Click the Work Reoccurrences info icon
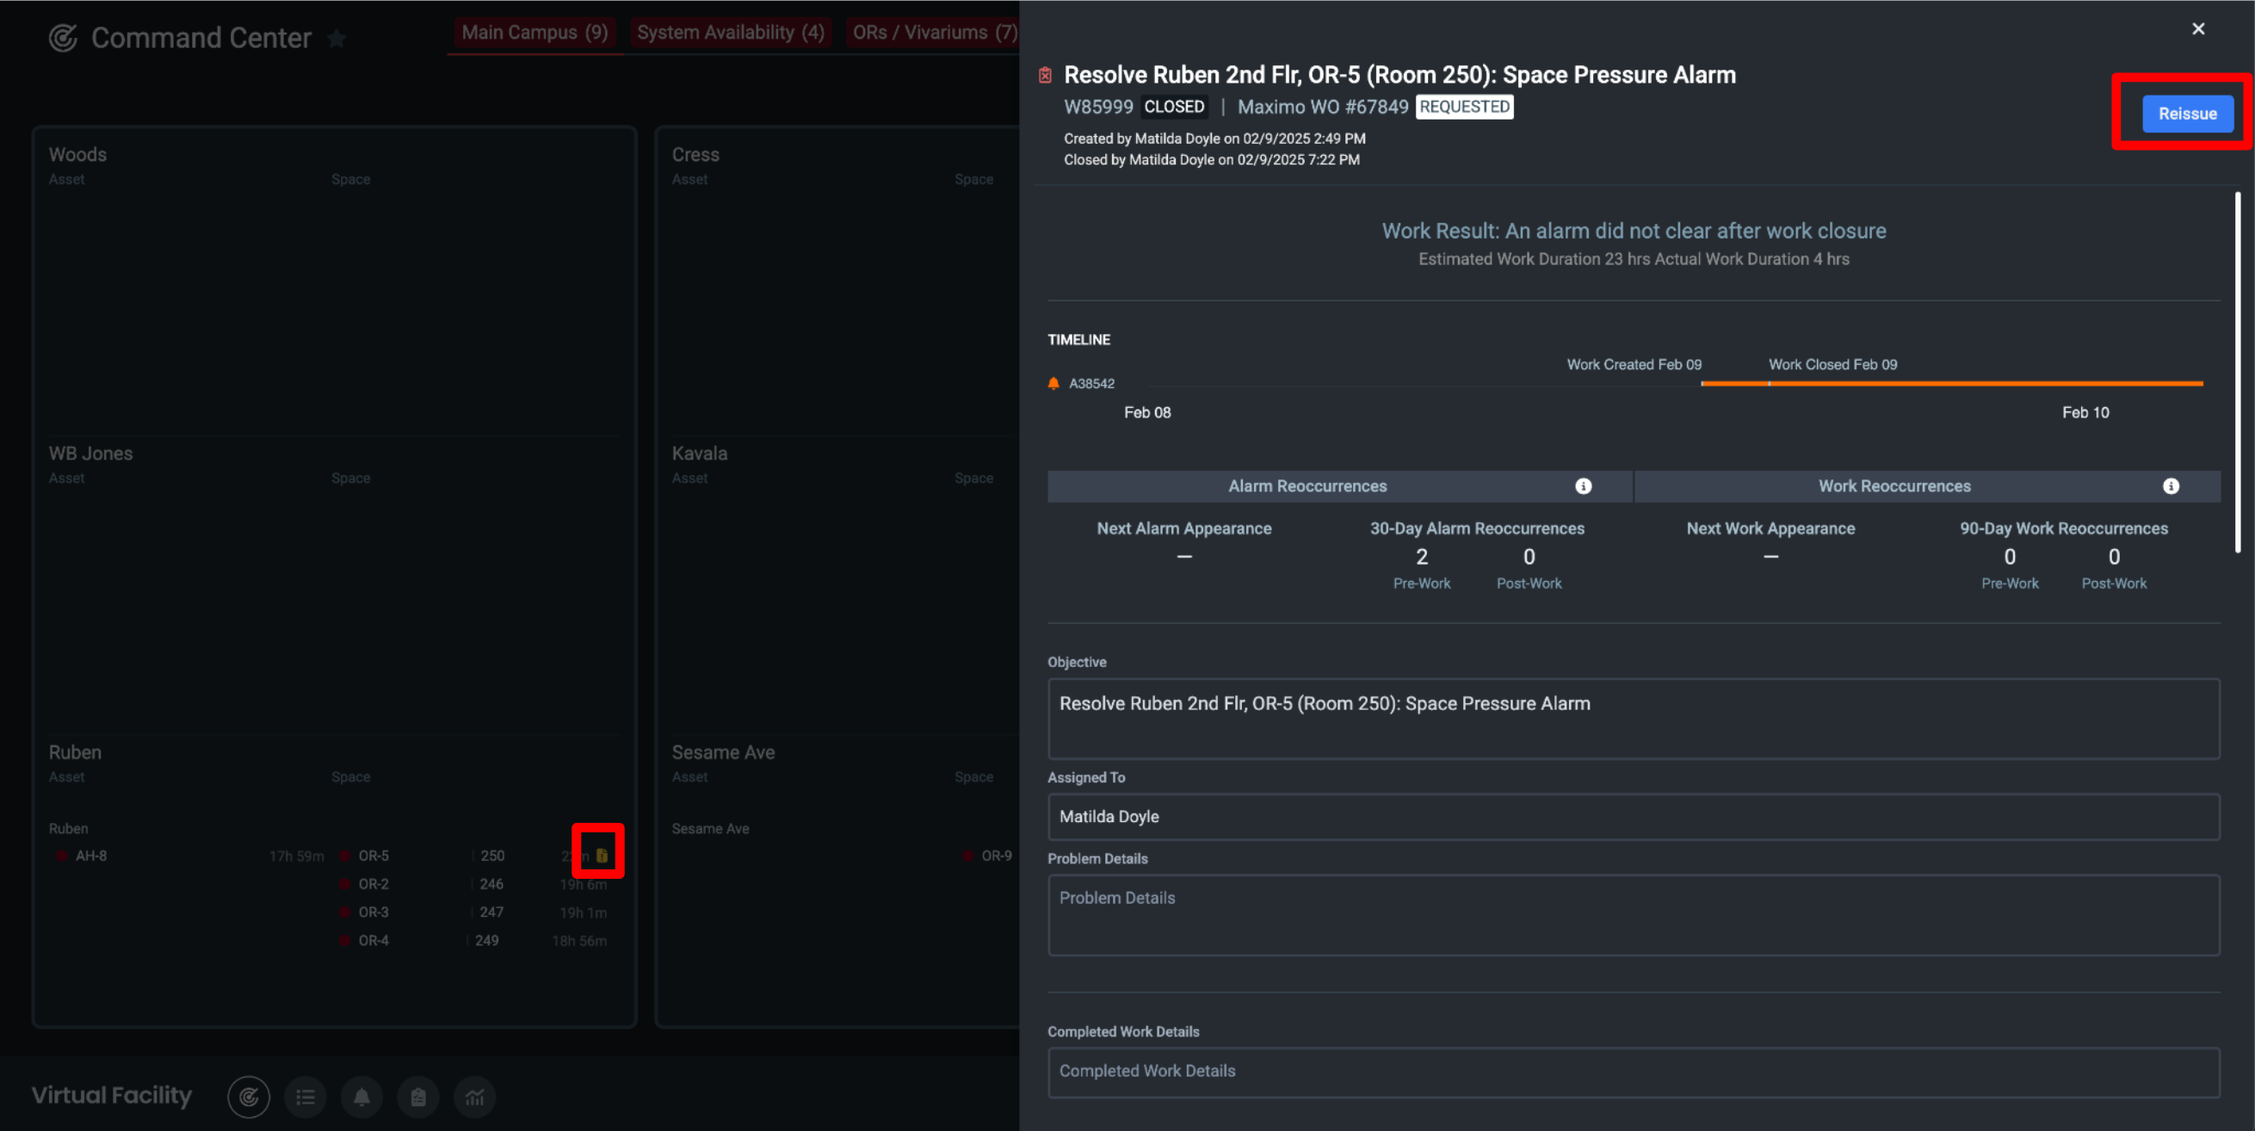This screenshot has width=2255, height=1131. 2170,485
